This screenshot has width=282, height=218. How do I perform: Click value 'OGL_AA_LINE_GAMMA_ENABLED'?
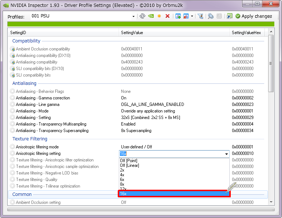tap(153, 104)
